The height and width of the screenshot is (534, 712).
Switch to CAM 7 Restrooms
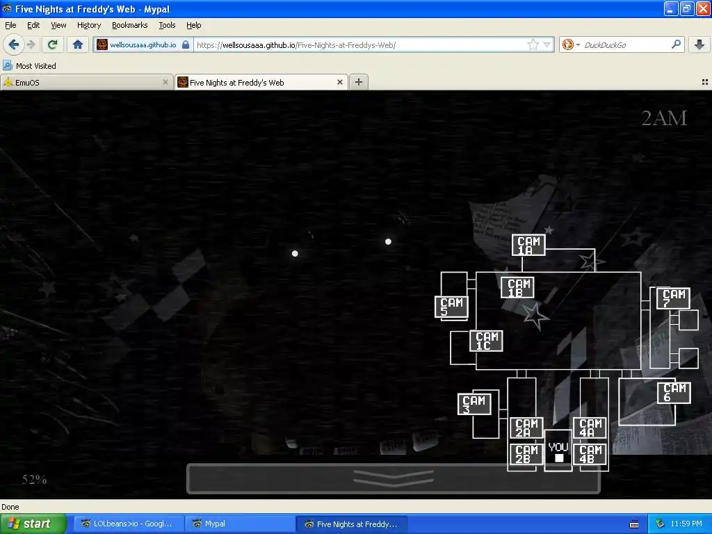tap(673, 298)
